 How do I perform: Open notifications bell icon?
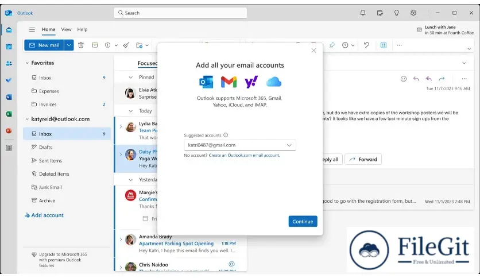coord(363,13)
